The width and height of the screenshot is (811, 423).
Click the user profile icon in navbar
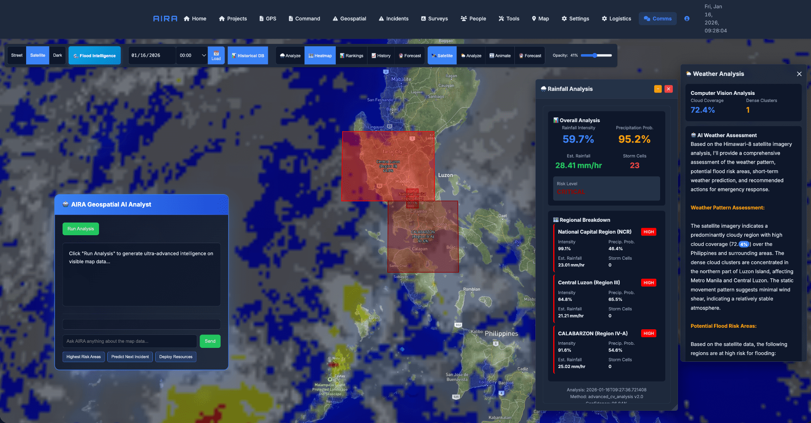coord(687,19)
